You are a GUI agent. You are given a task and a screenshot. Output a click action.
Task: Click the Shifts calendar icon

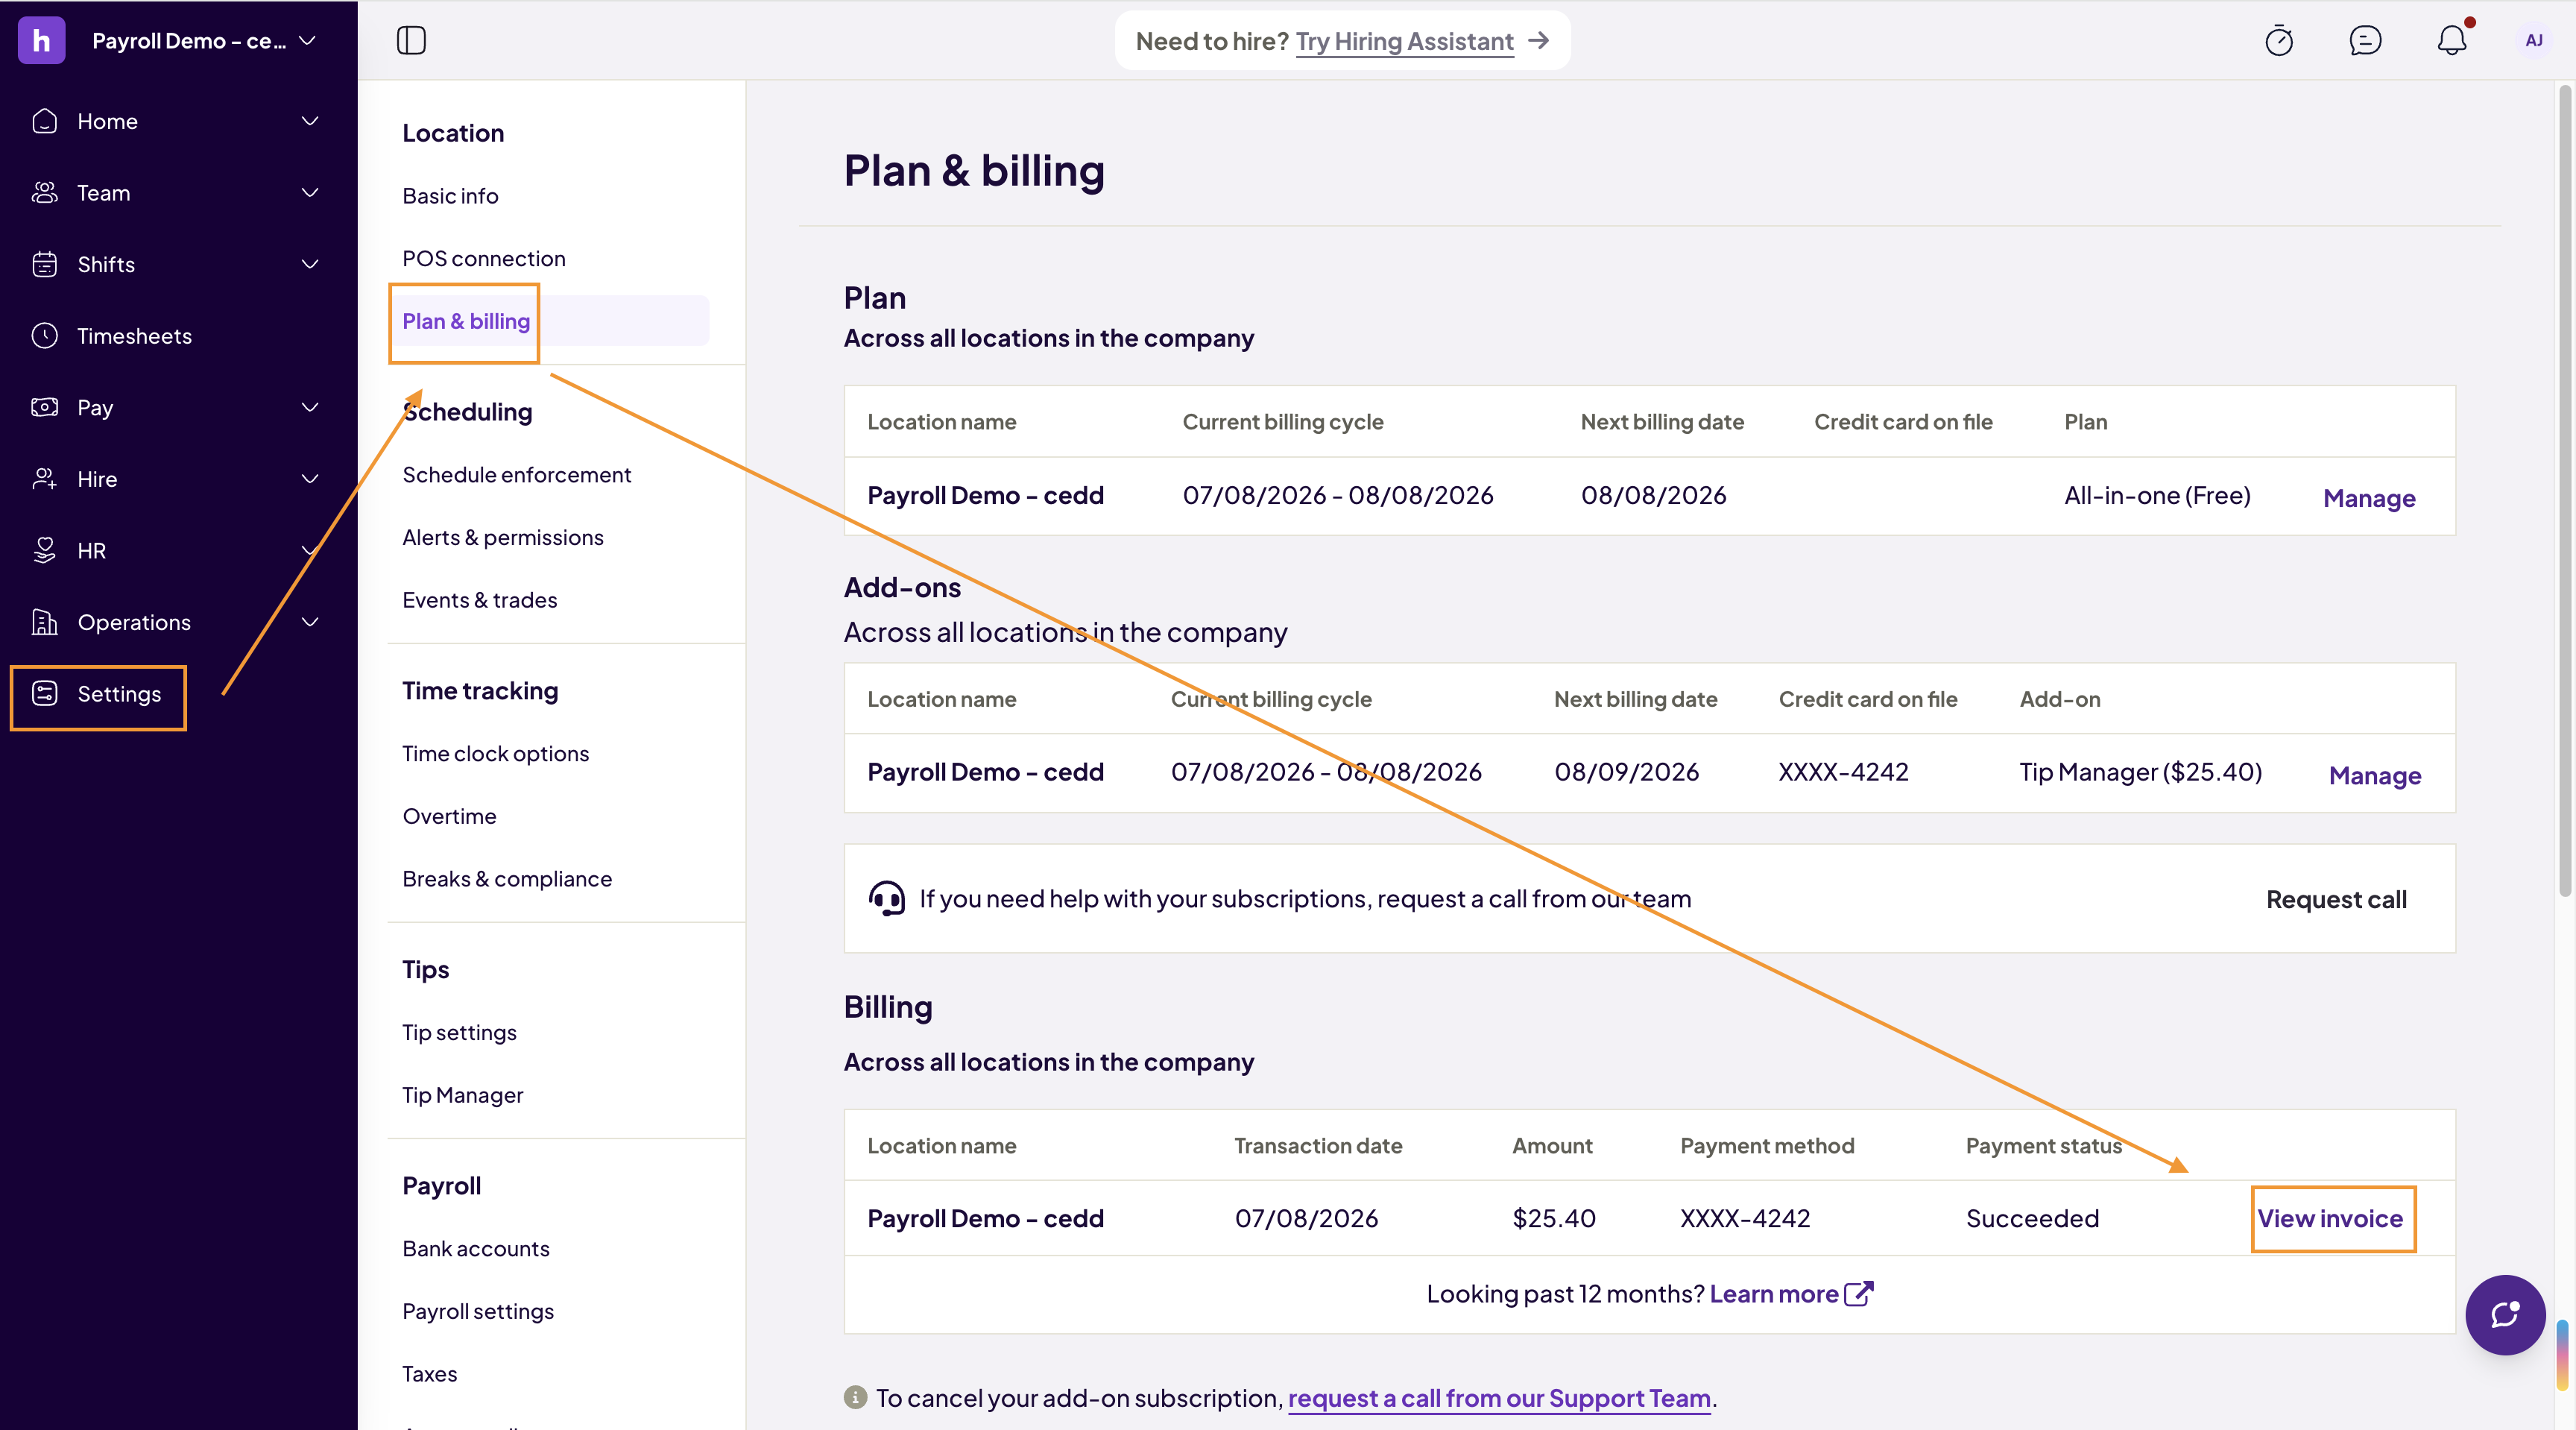point(45,264)
